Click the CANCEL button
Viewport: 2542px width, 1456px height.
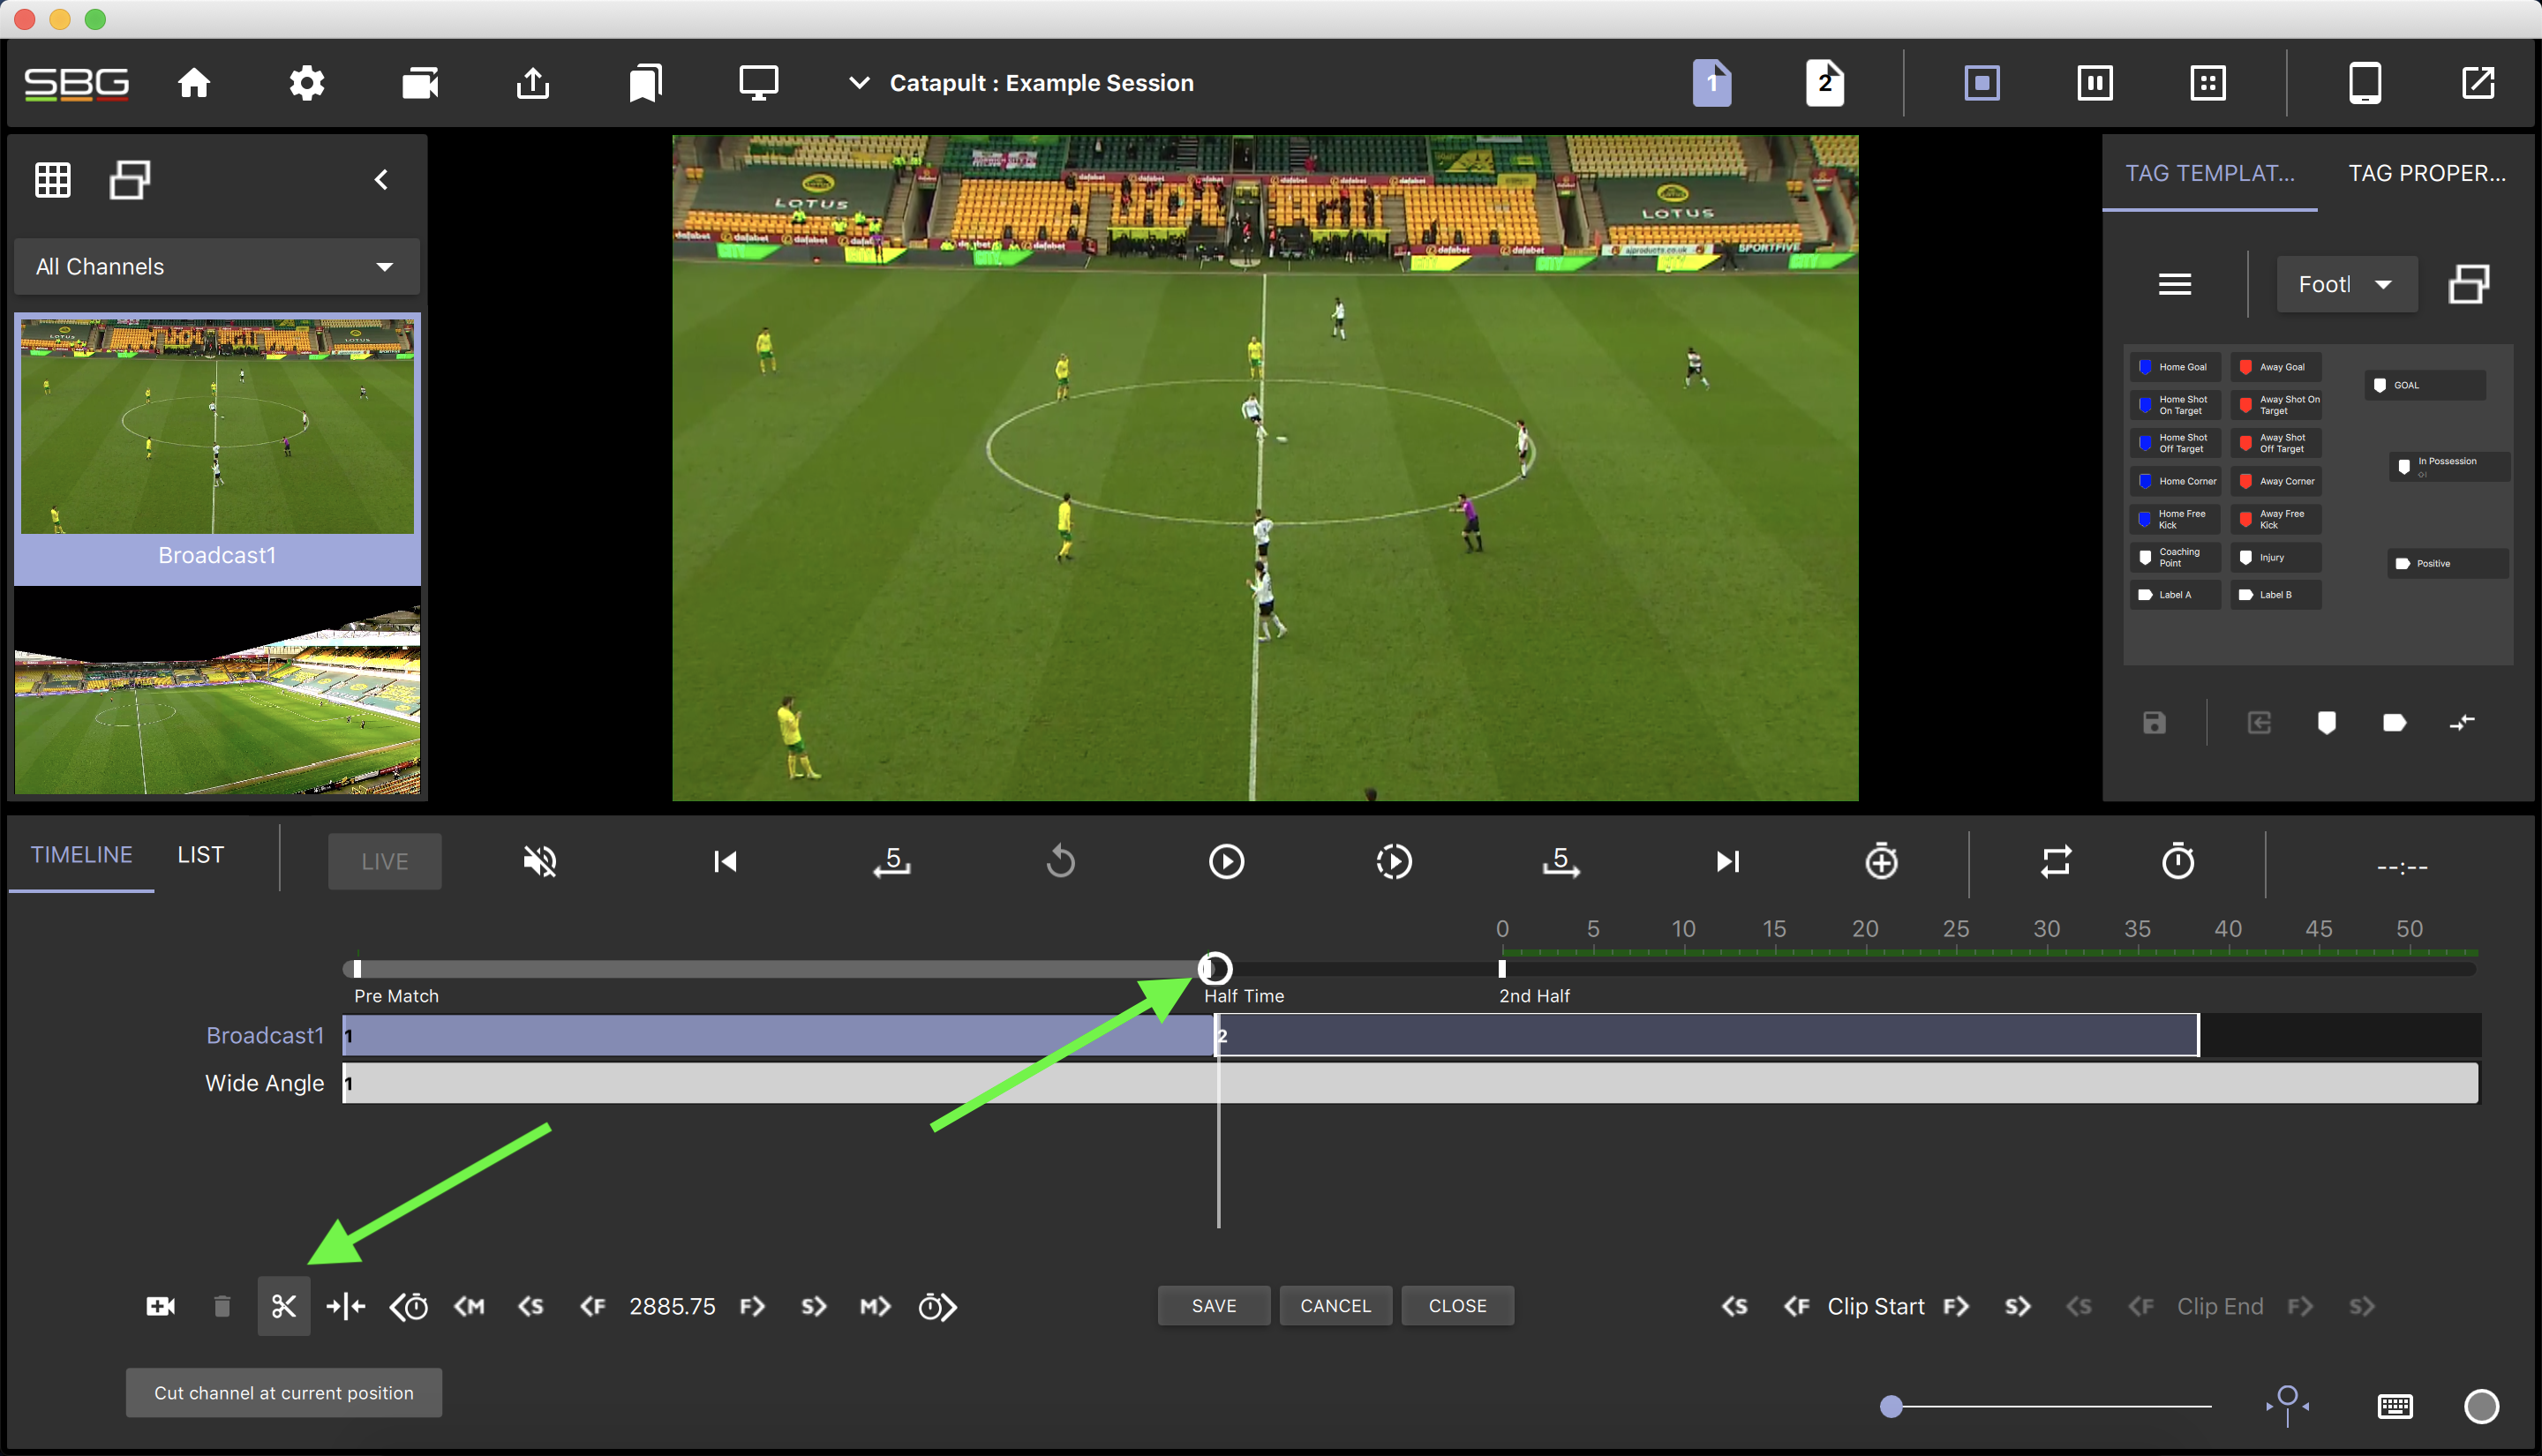(1336, 1306)
